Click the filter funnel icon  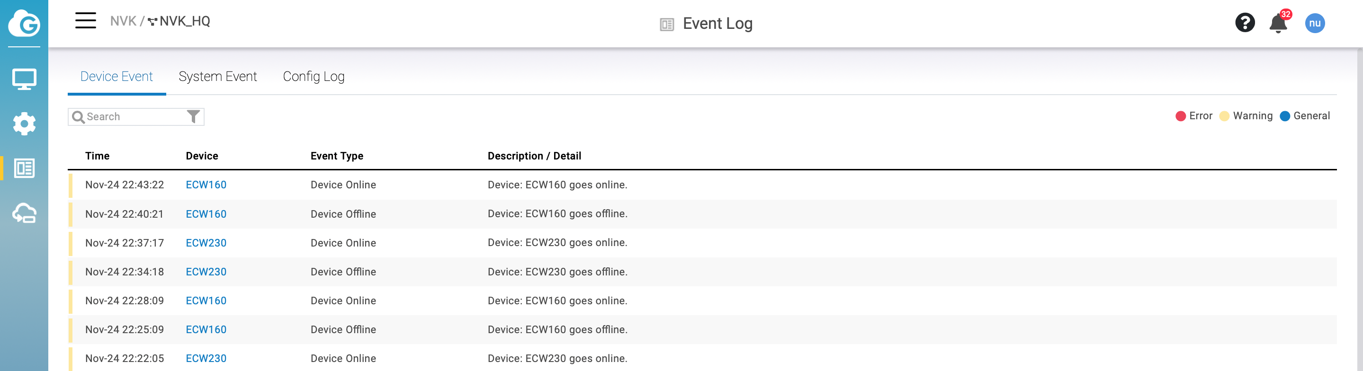(193, 116)
